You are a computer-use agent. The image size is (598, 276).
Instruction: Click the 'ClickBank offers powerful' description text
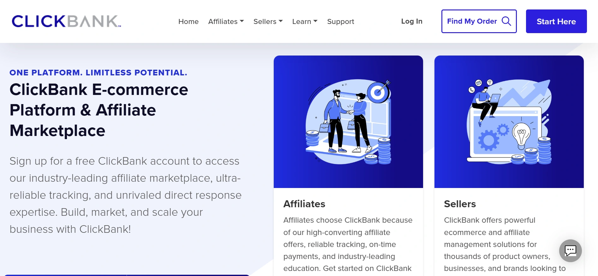(x=505, y=244)
